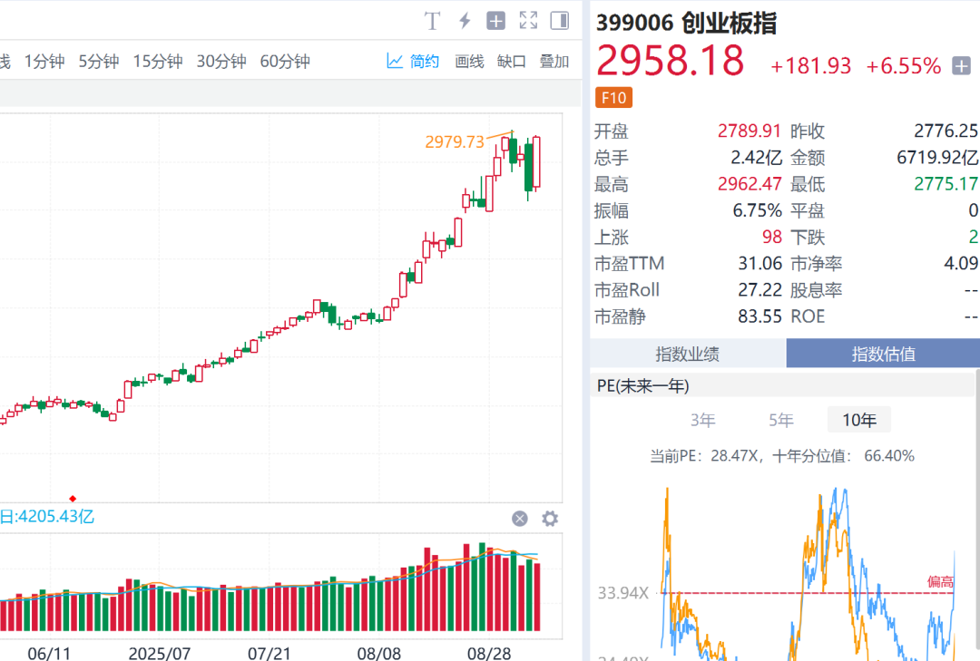Click the 金额 value 6719.92亿
The height and width of the screenshot is (661, 980).
937,158
